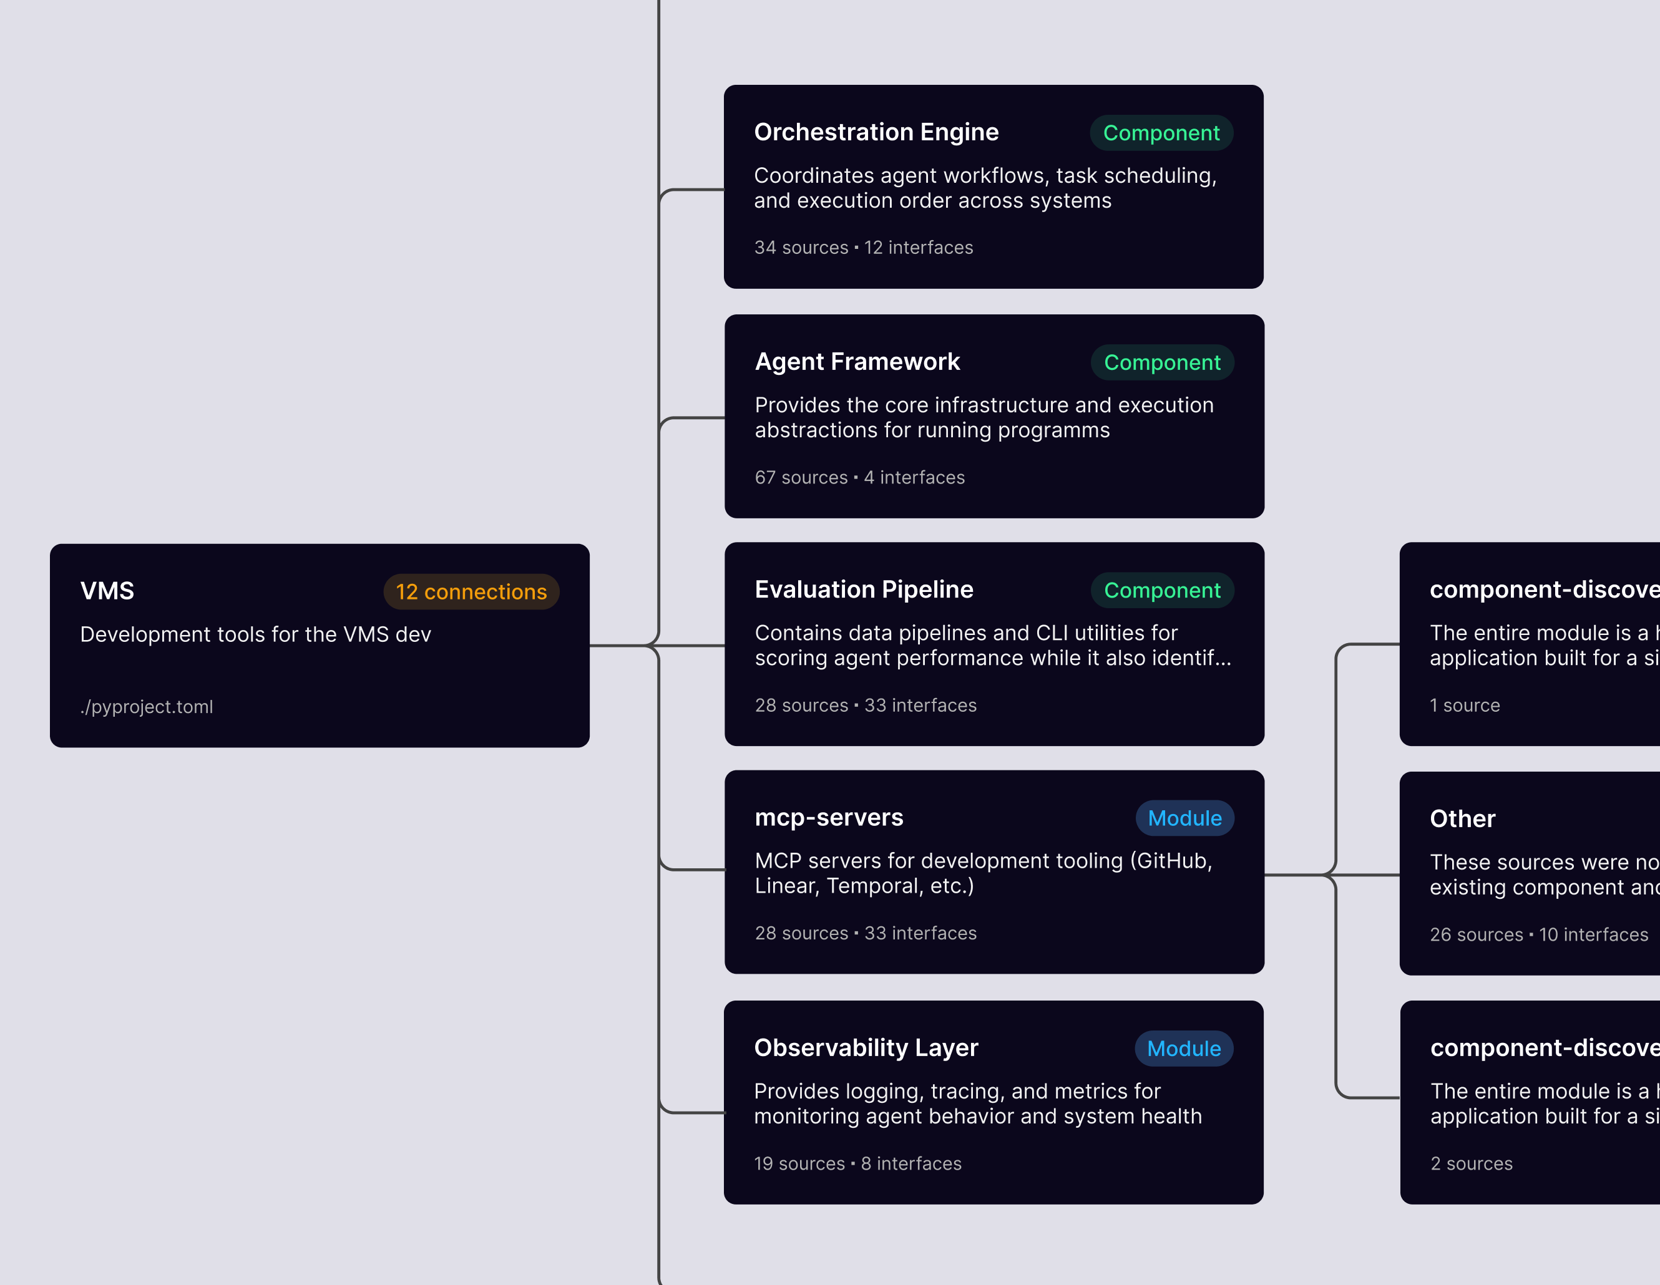This screenshot has width=1660, height=1285.
Task: Select the Evaluation Pipeline title
Action: (864, 589)
